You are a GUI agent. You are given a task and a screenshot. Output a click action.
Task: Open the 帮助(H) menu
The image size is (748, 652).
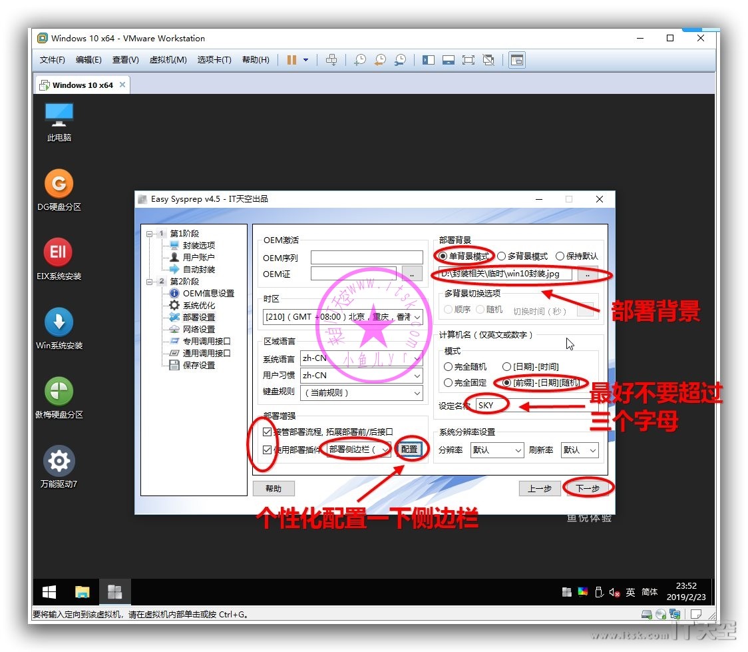click(x=256, y=60)
